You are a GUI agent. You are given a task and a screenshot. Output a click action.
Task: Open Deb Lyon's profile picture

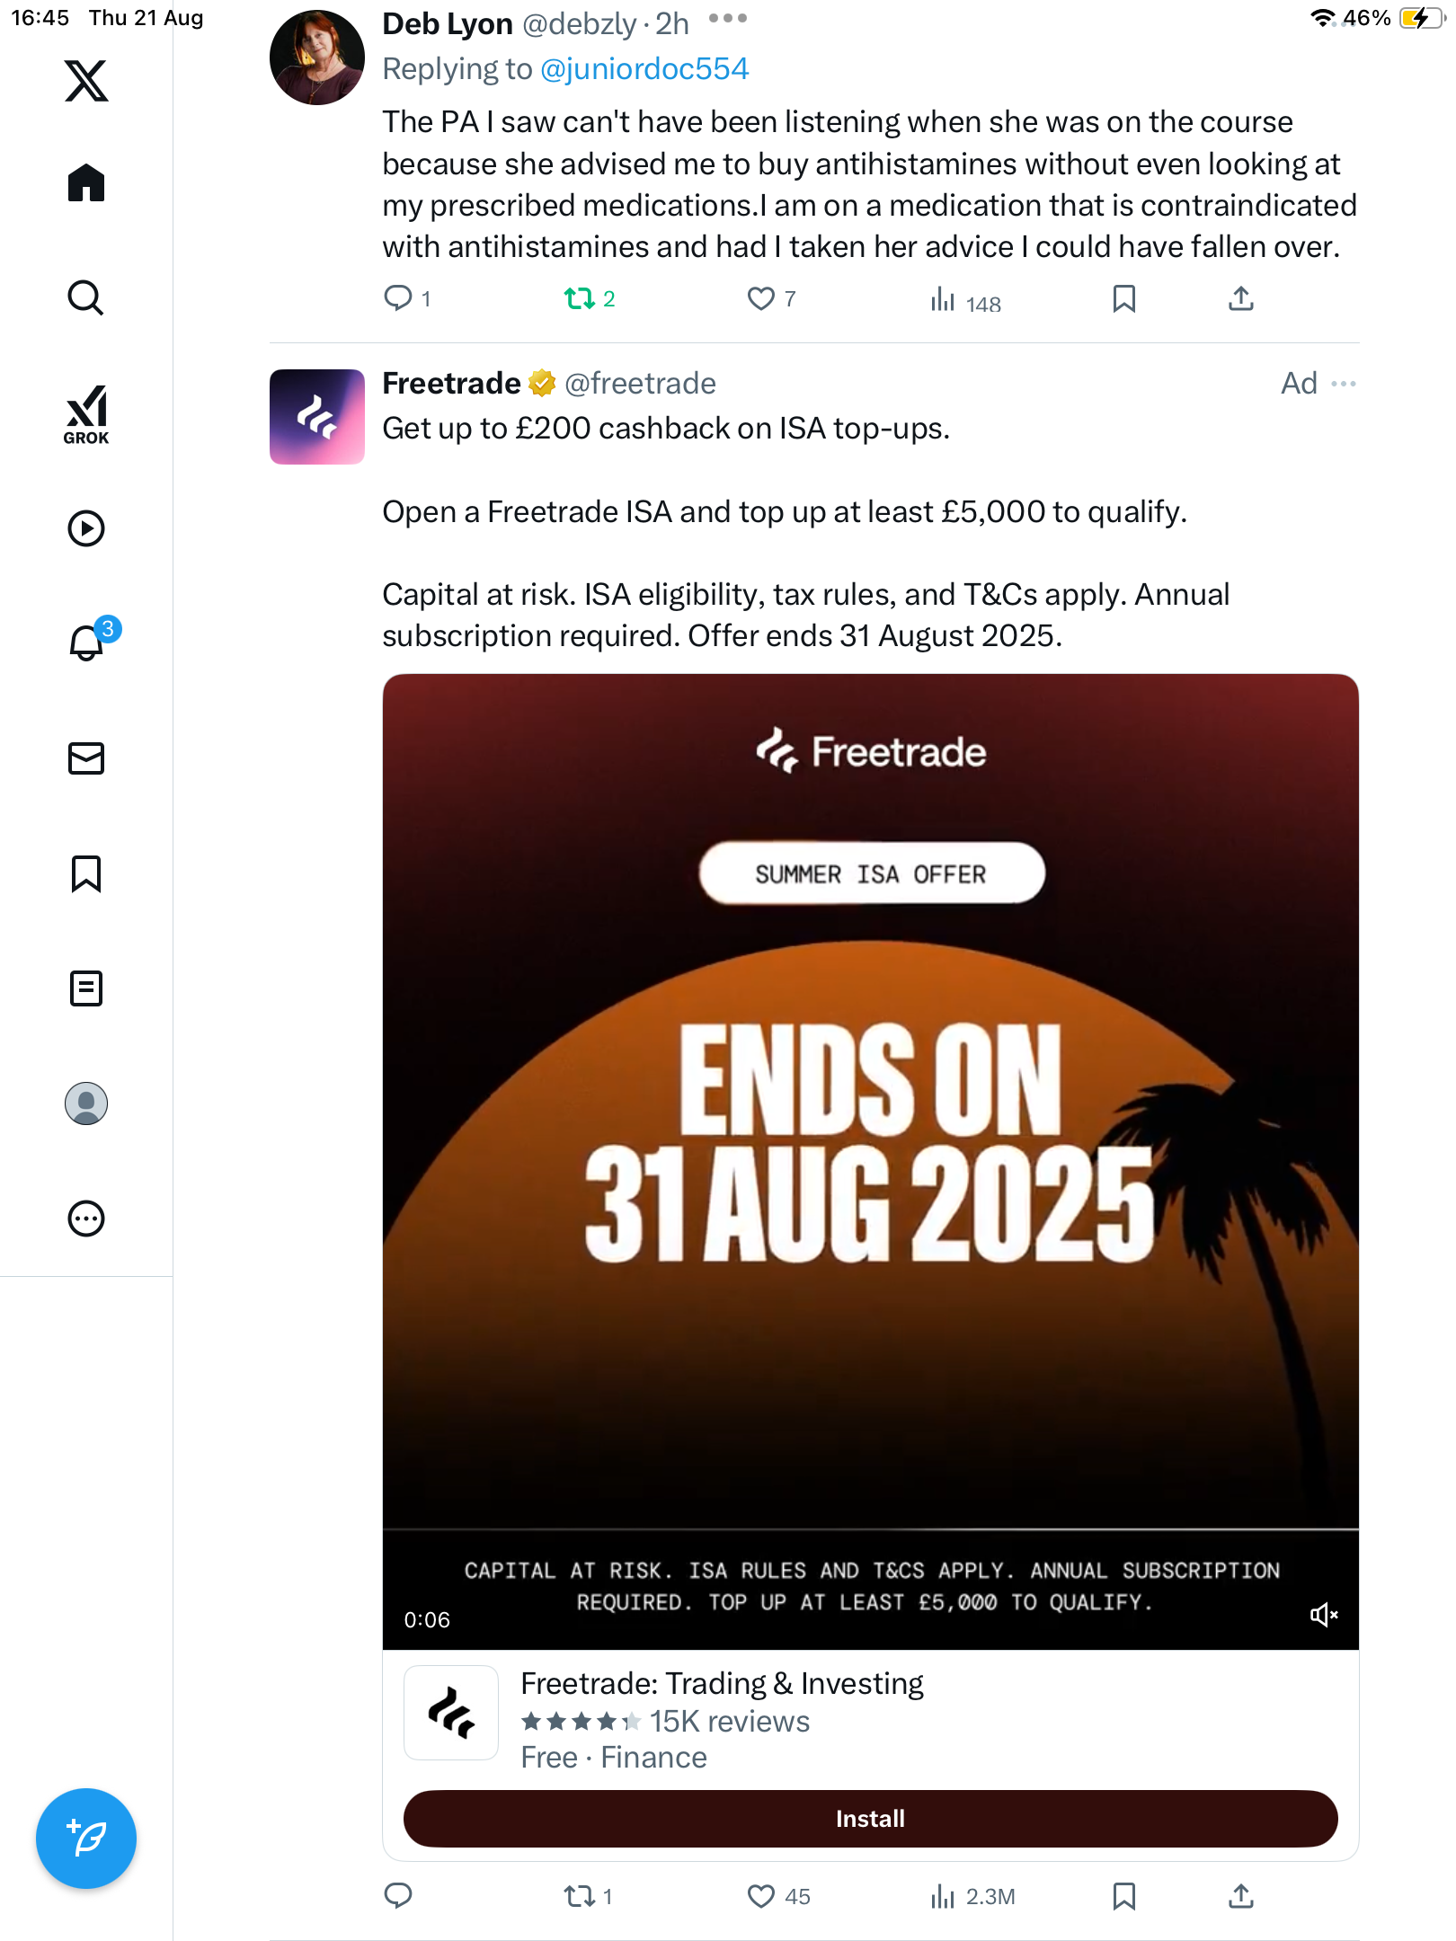coord(317,58)
